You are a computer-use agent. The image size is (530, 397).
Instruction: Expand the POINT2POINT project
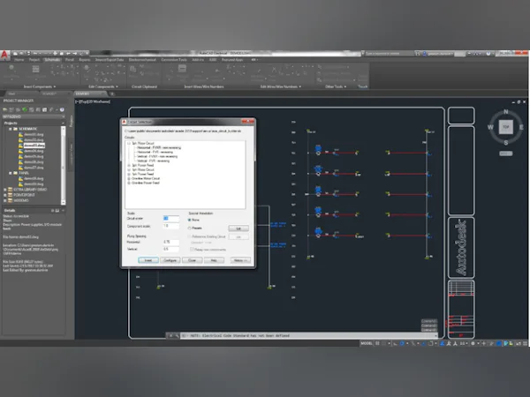point(4,195)
